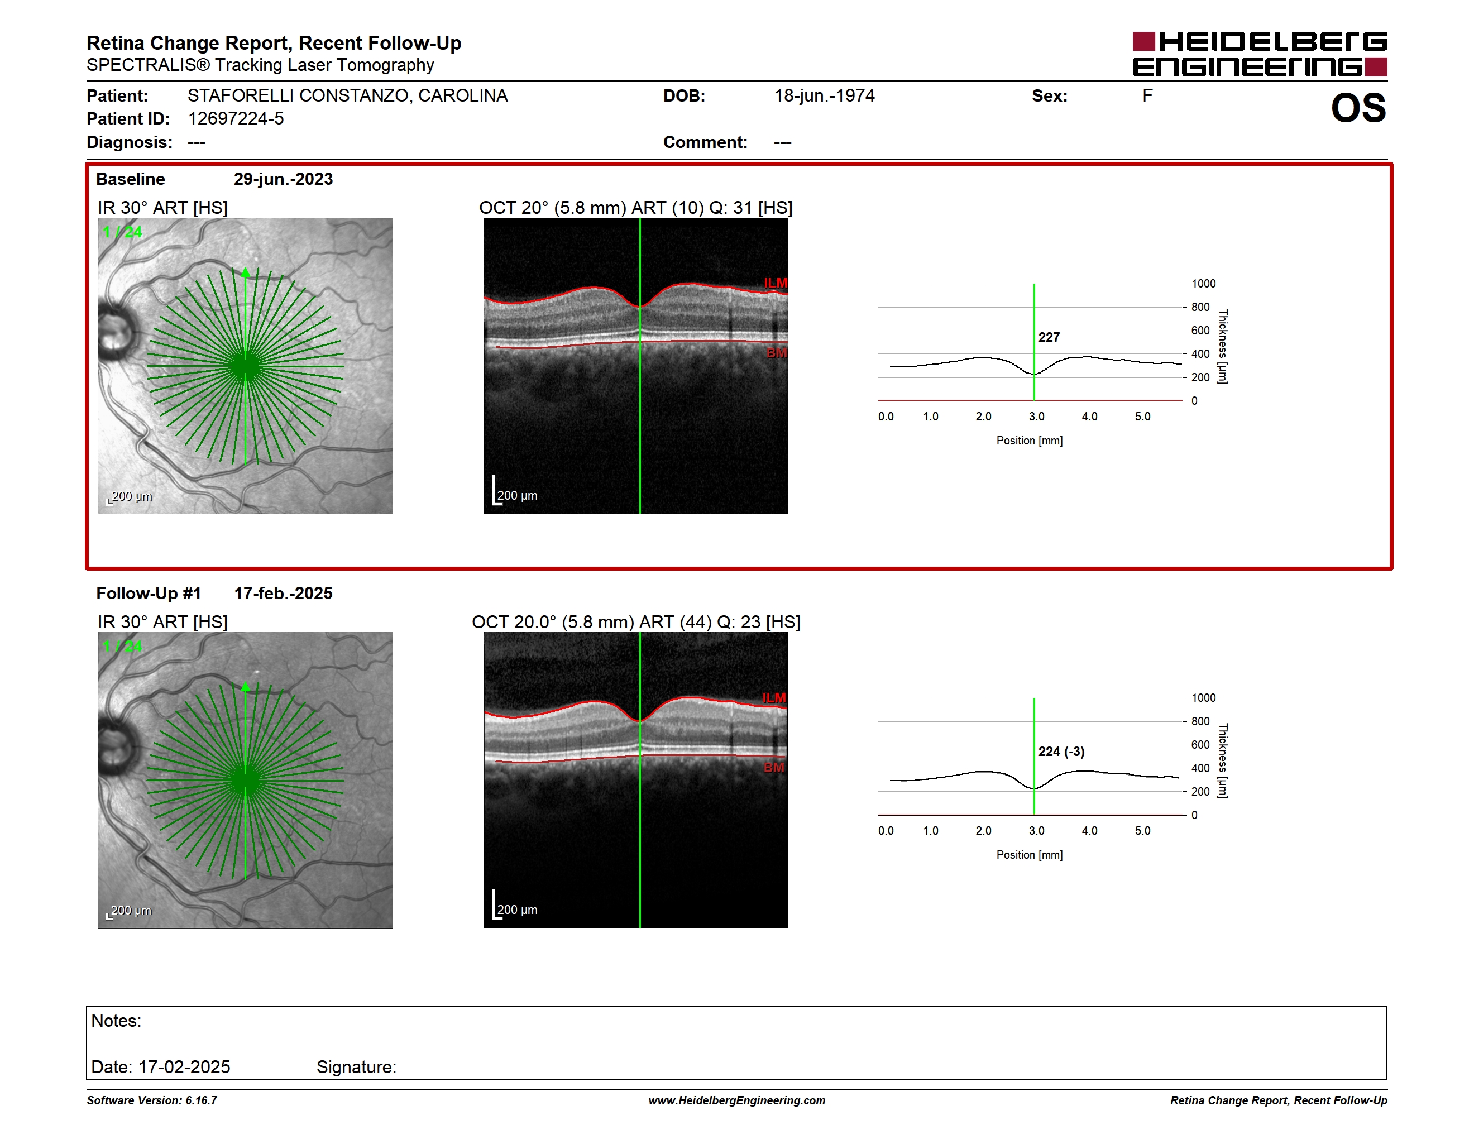This screenshot has width=1474, height=1139.
Task: Click the Comment label
Action: point(705,142)
